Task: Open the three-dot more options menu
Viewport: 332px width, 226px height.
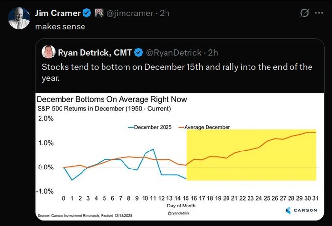Action: 319,12
